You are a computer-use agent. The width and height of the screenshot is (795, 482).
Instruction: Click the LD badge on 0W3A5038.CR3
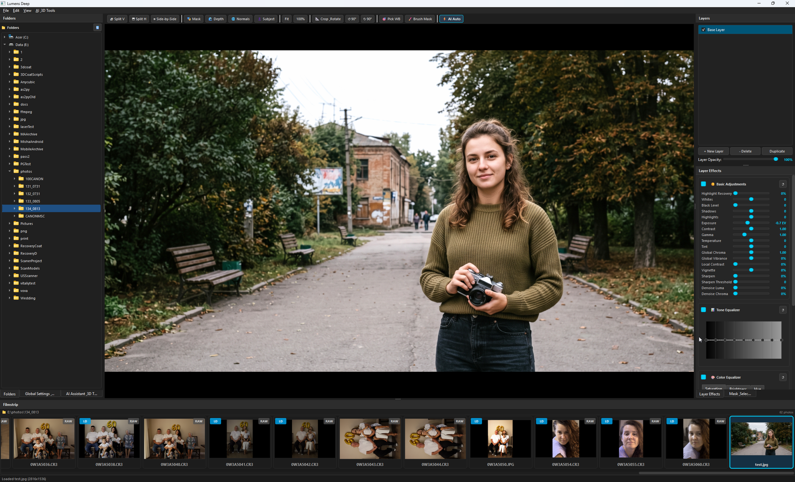85,421
